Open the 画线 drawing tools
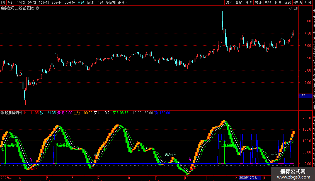 coord(268,3)
